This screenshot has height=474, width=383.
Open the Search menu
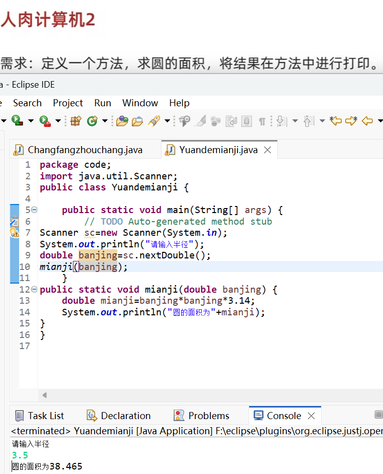point(27,103)
